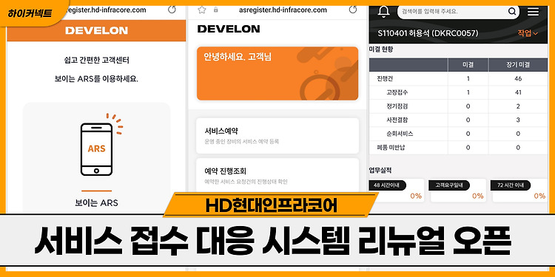
Task: Click the S110401 허용석 (DKRC0057) user label
Action: tap(428, 33)
